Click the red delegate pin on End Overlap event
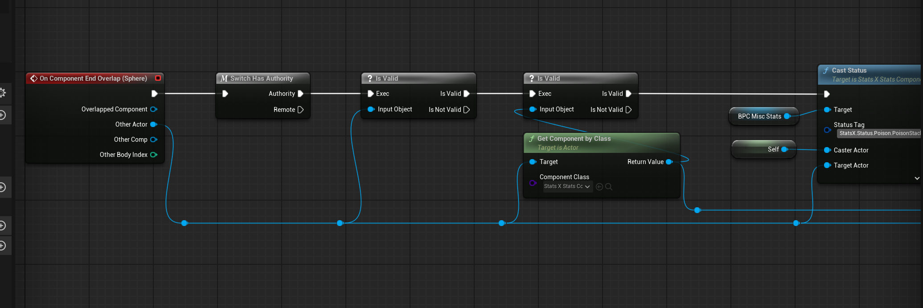Viewport: 923px width, 308px height. point(158,78)
